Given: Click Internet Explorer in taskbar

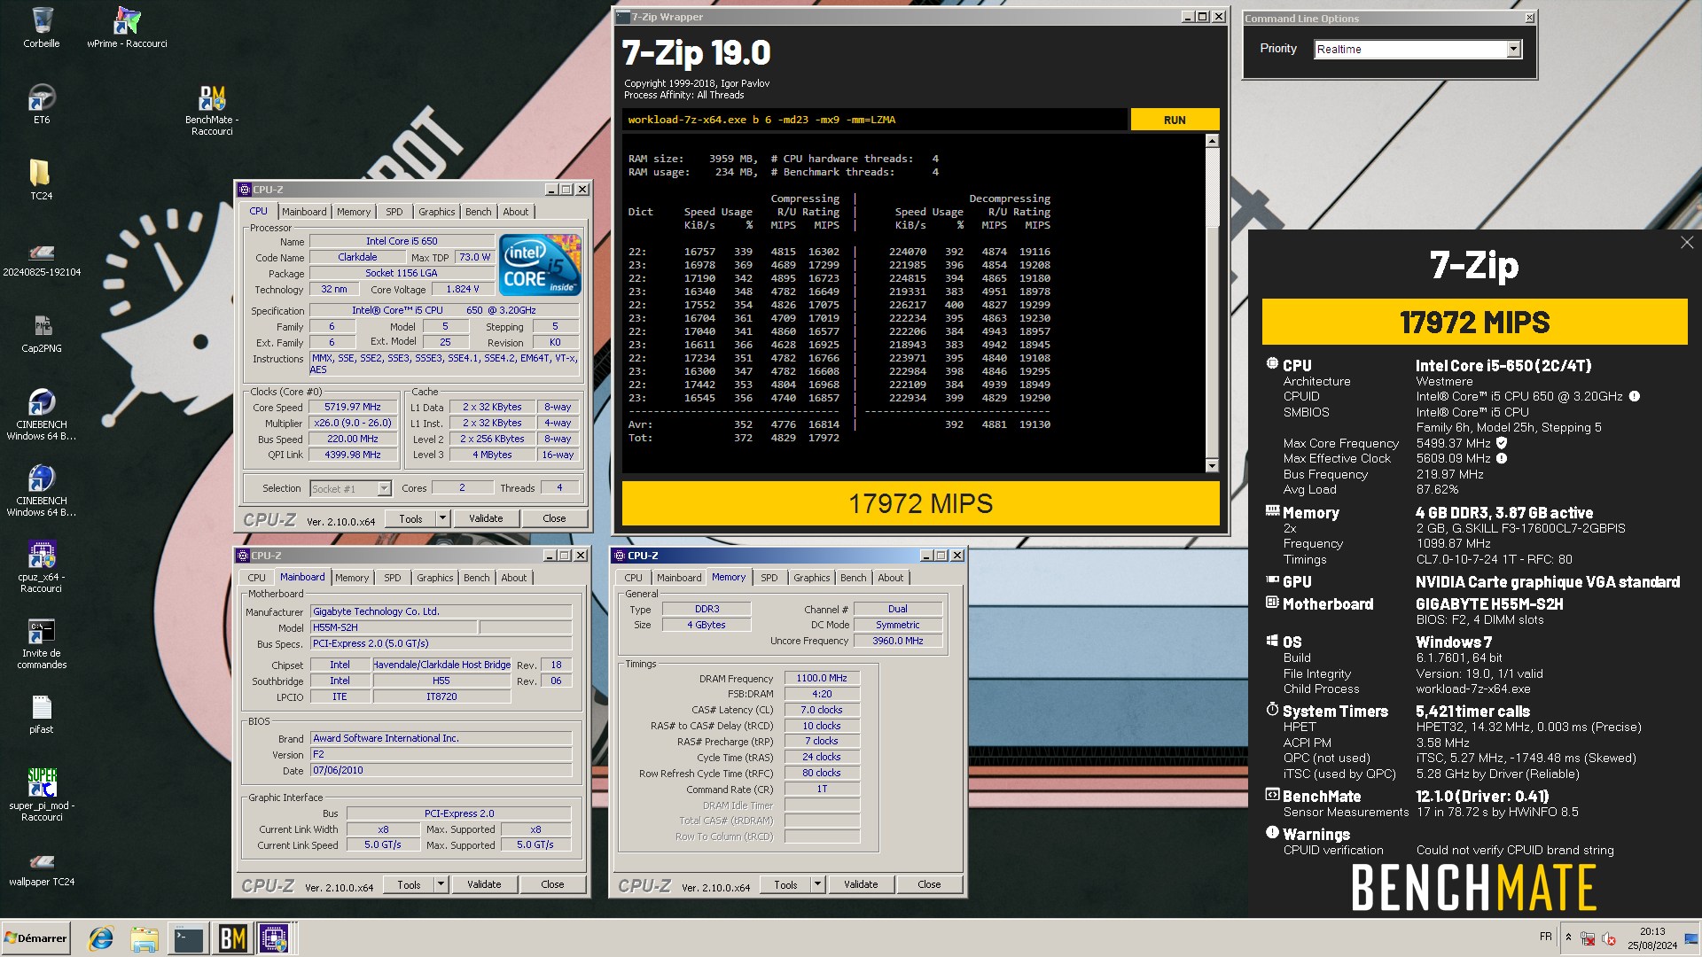Looking at the screenshot, I should tap(101, 938).
